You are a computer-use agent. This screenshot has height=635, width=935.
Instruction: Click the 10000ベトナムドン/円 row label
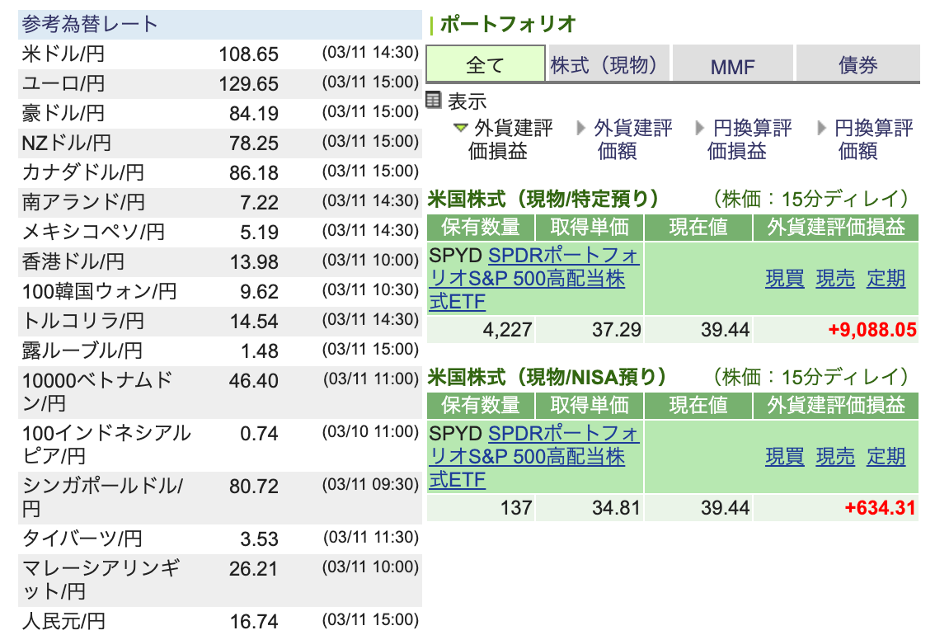tap(97, 392)
